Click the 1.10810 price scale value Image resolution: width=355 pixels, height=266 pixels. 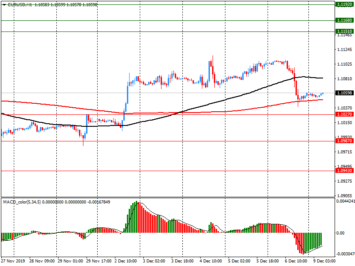pos(345,79)
